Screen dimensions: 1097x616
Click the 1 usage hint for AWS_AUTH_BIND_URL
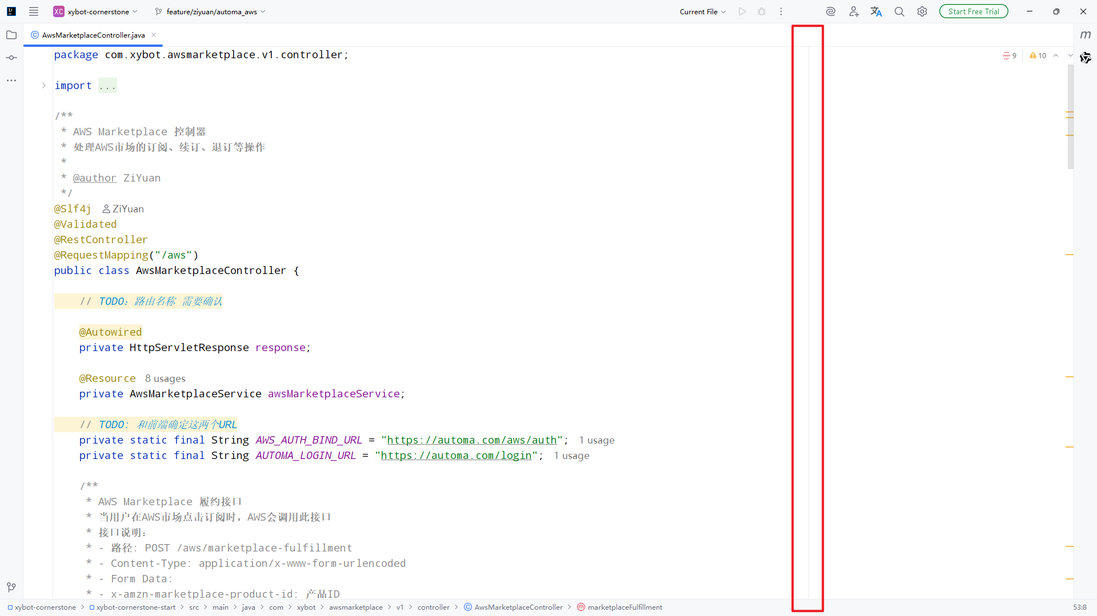tap(596, 440)
